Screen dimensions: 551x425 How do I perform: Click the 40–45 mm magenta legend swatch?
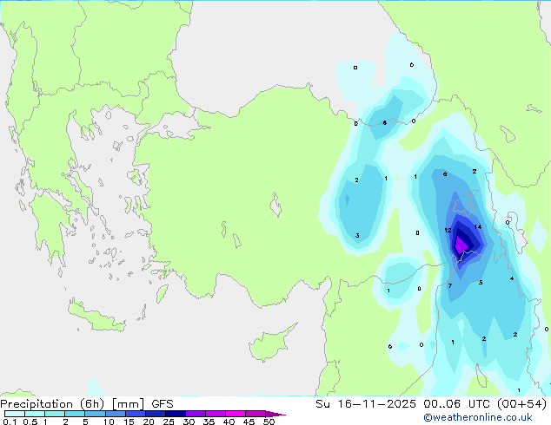point(236,414)
